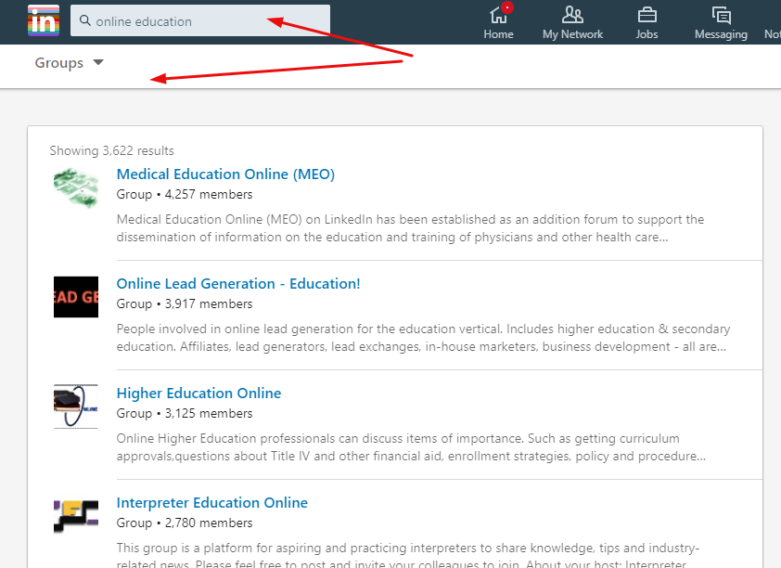Click the Interpreter Education Online group thumbnail

pos(76,516)
